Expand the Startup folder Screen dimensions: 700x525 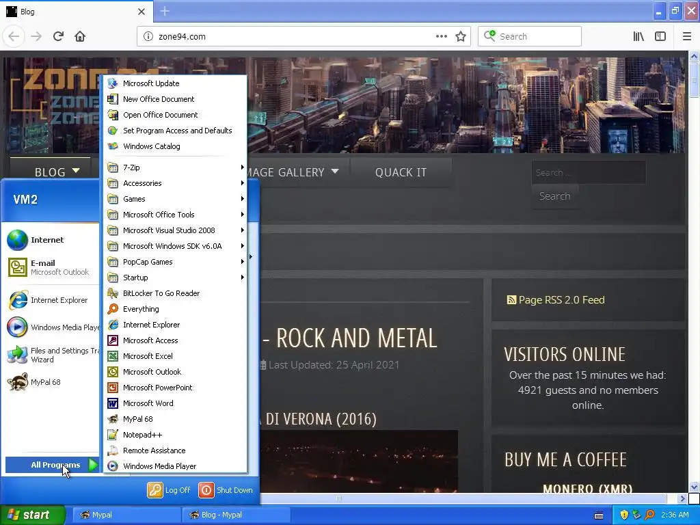[x=175, y=278]
